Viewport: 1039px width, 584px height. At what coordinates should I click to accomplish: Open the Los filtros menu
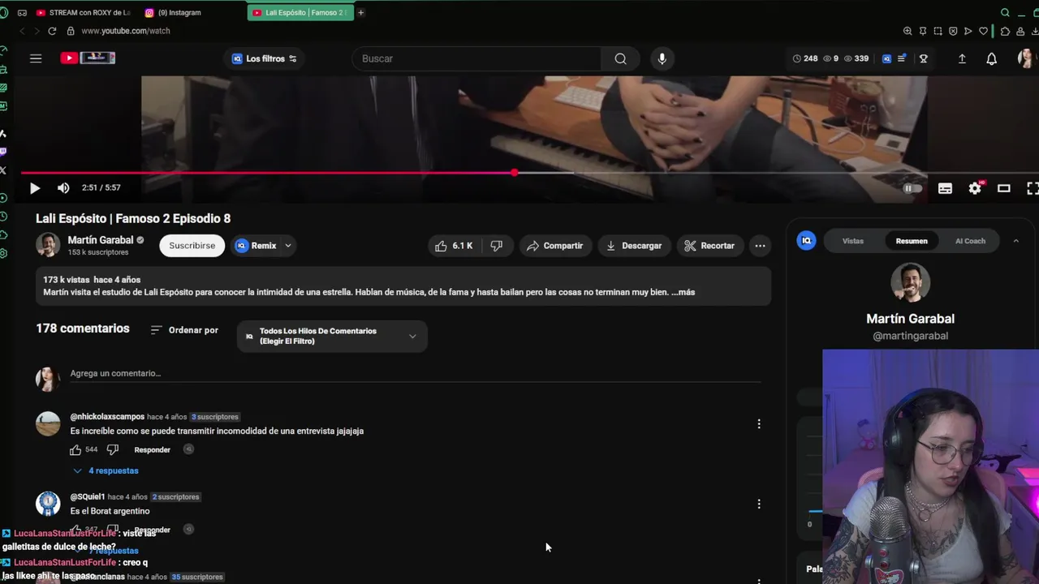pos(265,58)
